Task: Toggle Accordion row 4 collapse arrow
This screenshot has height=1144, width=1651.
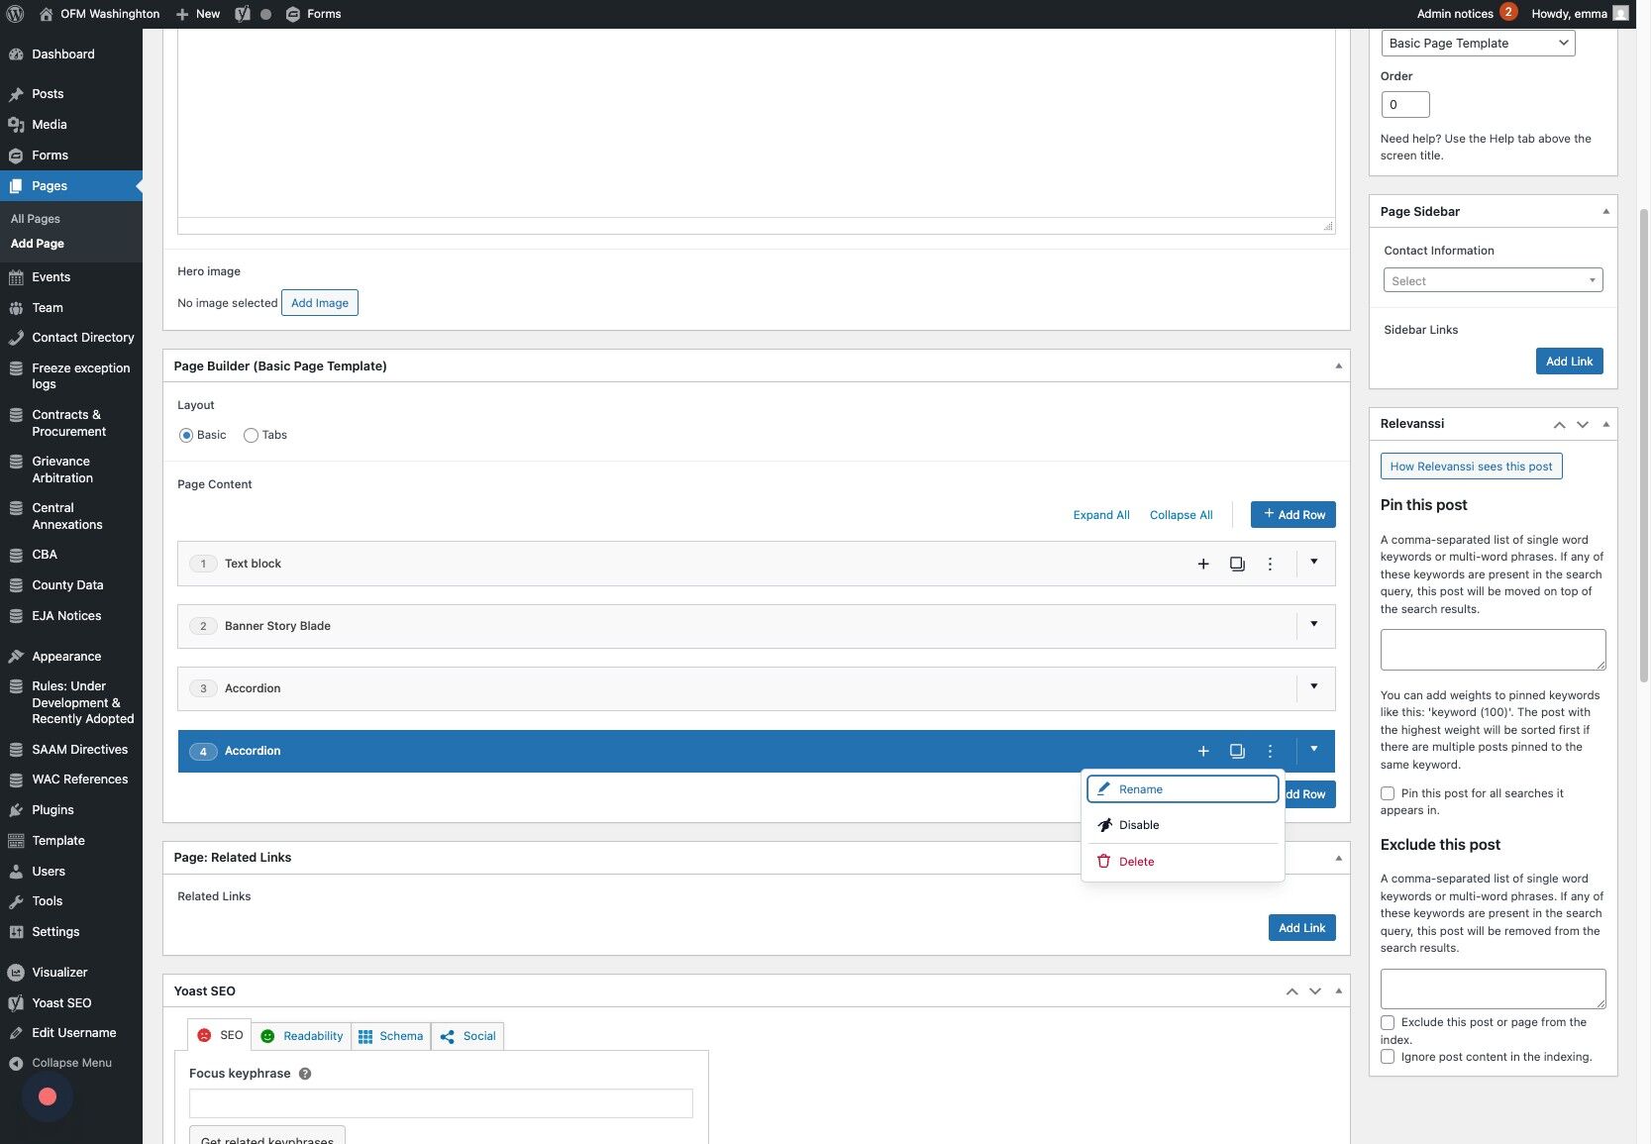Action: coord(1314,750)
